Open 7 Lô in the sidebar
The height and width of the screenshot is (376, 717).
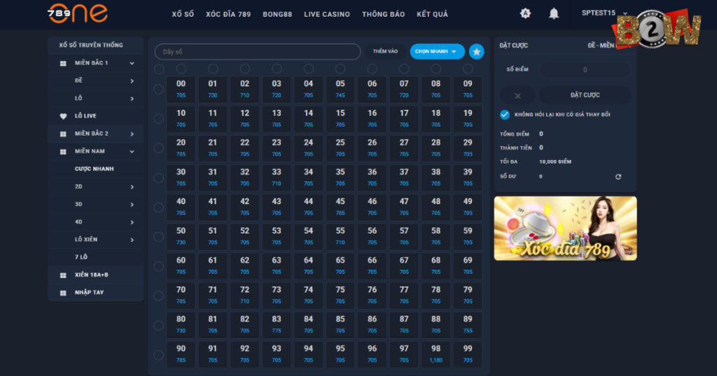[81, 257]
